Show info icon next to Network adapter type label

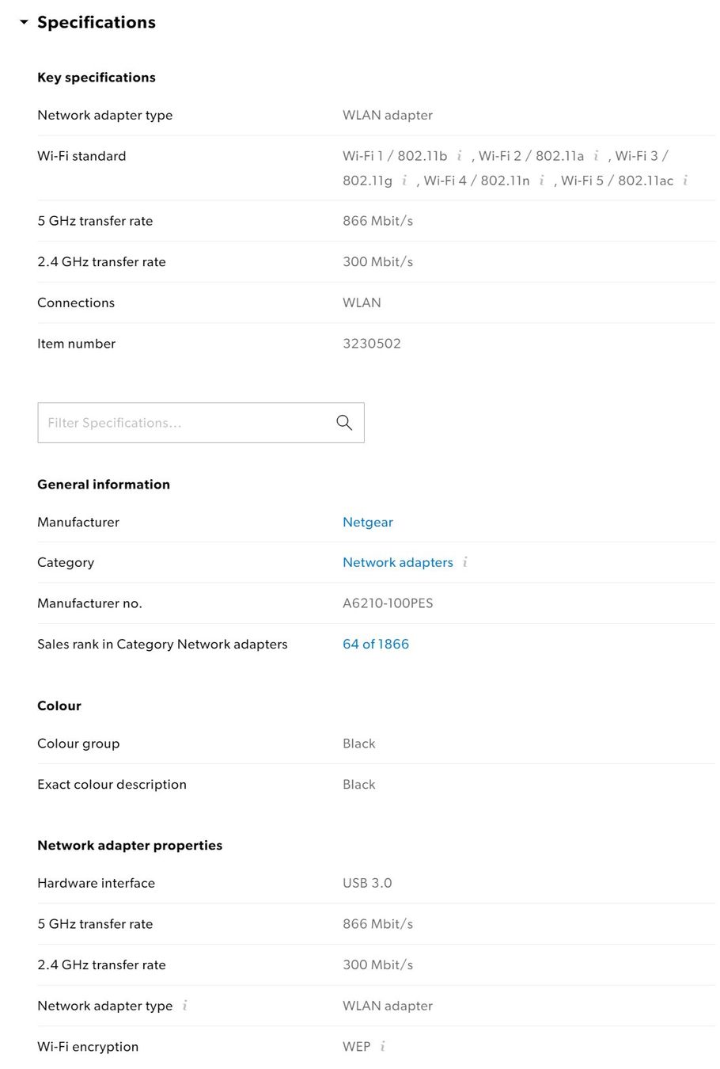[184, 1006]
